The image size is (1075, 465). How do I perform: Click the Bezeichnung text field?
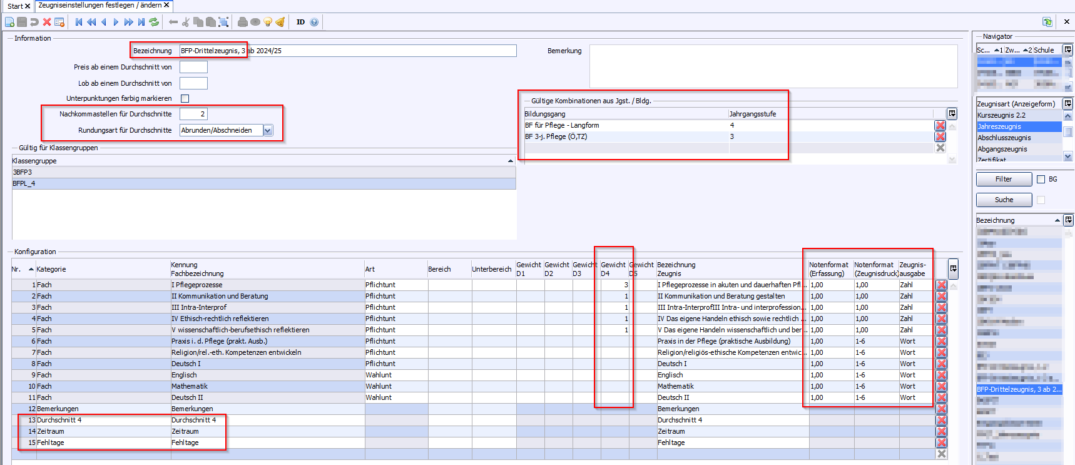coord(347,51)
